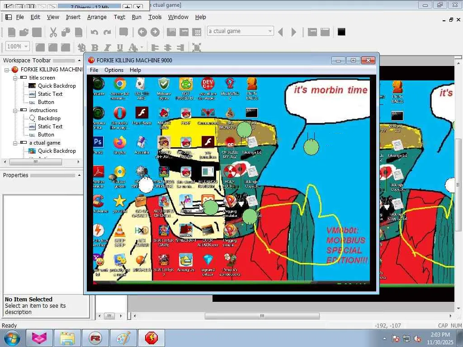Select Static Text under title screen

tap(50, 94)
